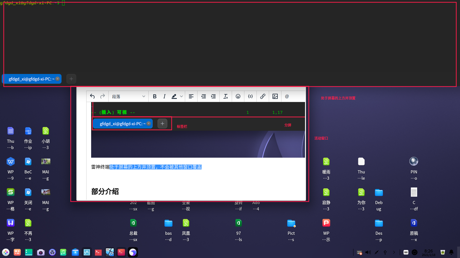The width and height of the screenshot is (460, 258).
Task: Insert a code block with braces icon
Action: 250,96
